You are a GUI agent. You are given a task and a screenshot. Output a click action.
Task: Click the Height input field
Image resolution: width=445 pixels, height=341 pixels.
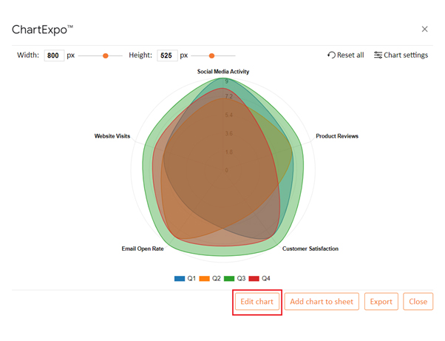click(167, 55)
